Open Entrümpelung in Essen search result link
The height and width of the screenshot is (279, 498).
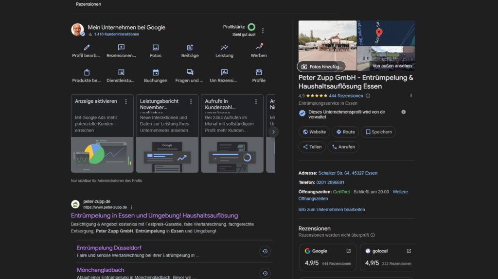tap(154, 215)
